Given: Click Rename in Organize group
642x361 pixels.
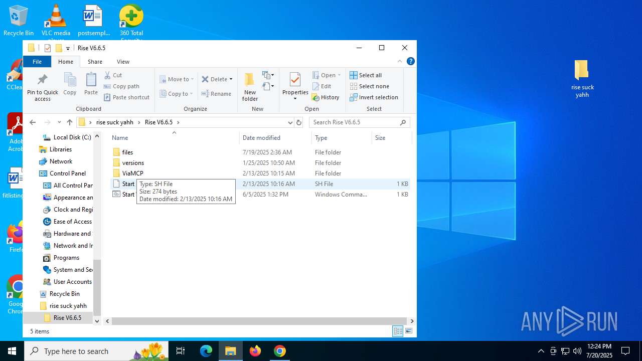Looking at the screenshot, I should 216,94.
